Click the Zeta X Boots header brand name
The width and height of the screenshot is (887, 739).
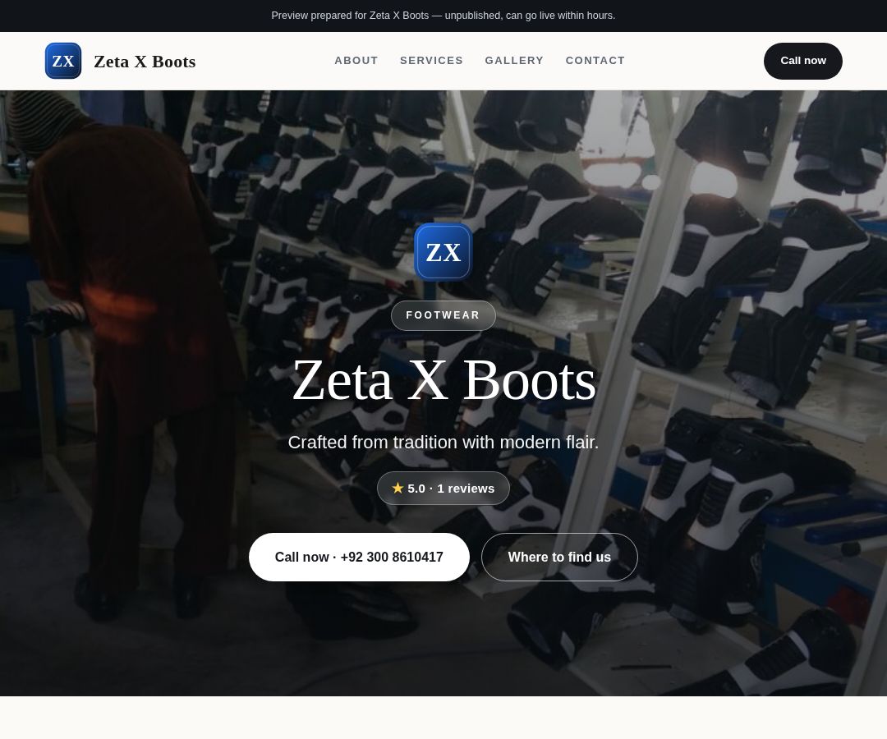(x=145, y=62)
